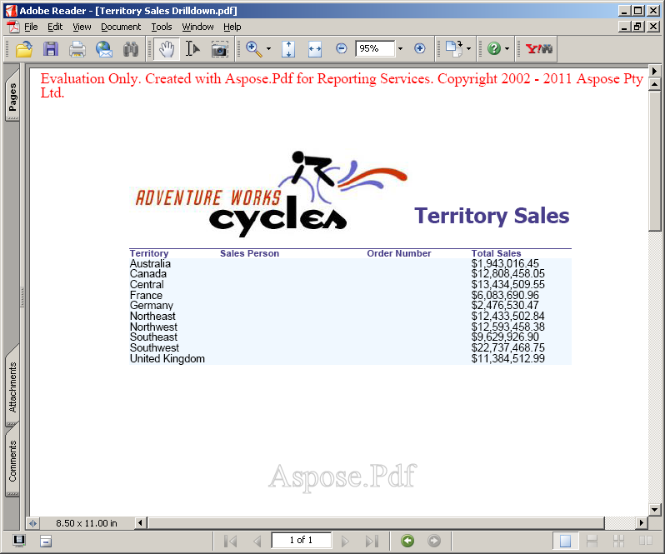Open the Pages side panel tab
Viewport: 665px width, 554px height.
click(x=12, y=98)
